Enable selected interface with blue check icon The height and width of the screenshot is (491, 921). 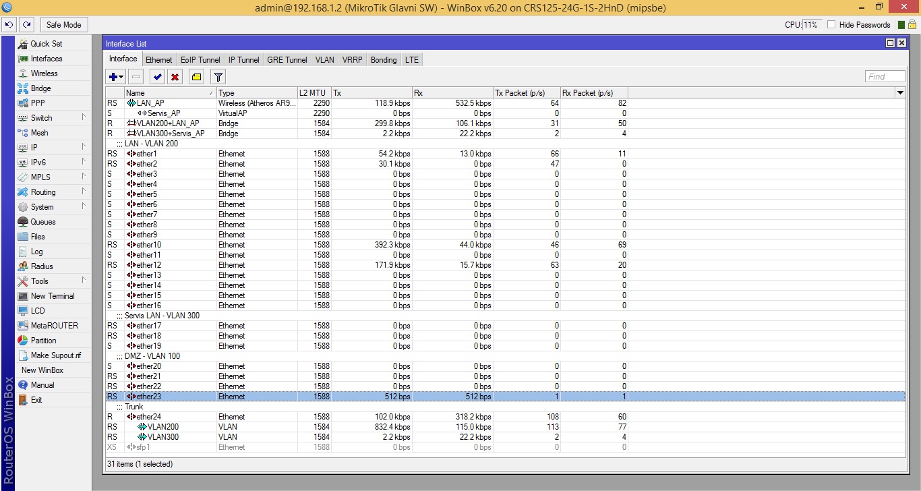[156, 76]
